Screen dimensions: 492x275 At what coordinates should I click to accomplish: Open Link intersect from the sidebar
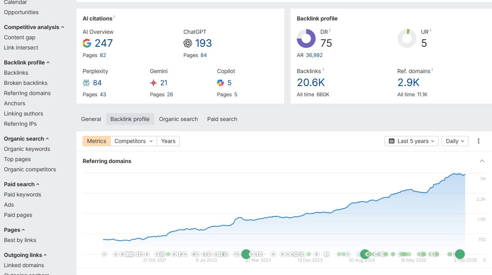(20, 48)
